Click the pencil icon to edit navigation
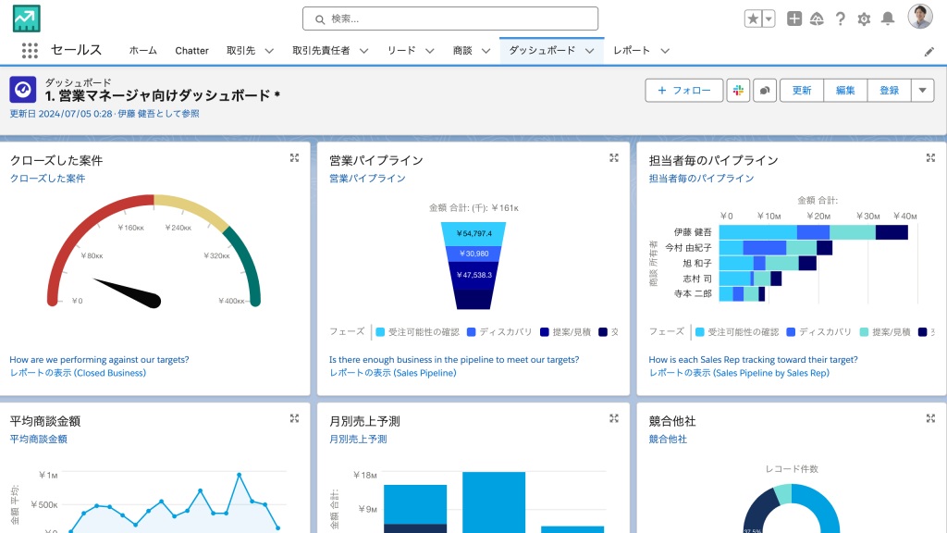Image resolution: width=947 pixels, height=533 pixels. coord(929,52)
